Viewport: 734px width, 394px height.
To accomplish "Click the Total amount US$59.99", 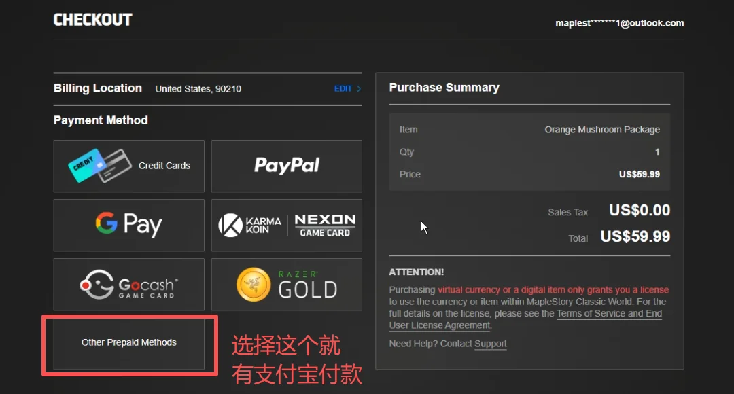I will 635,236.
